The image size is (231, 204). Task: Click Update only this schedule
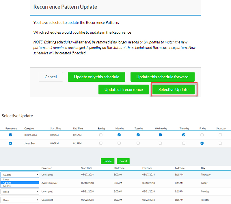tap(96, 77)
